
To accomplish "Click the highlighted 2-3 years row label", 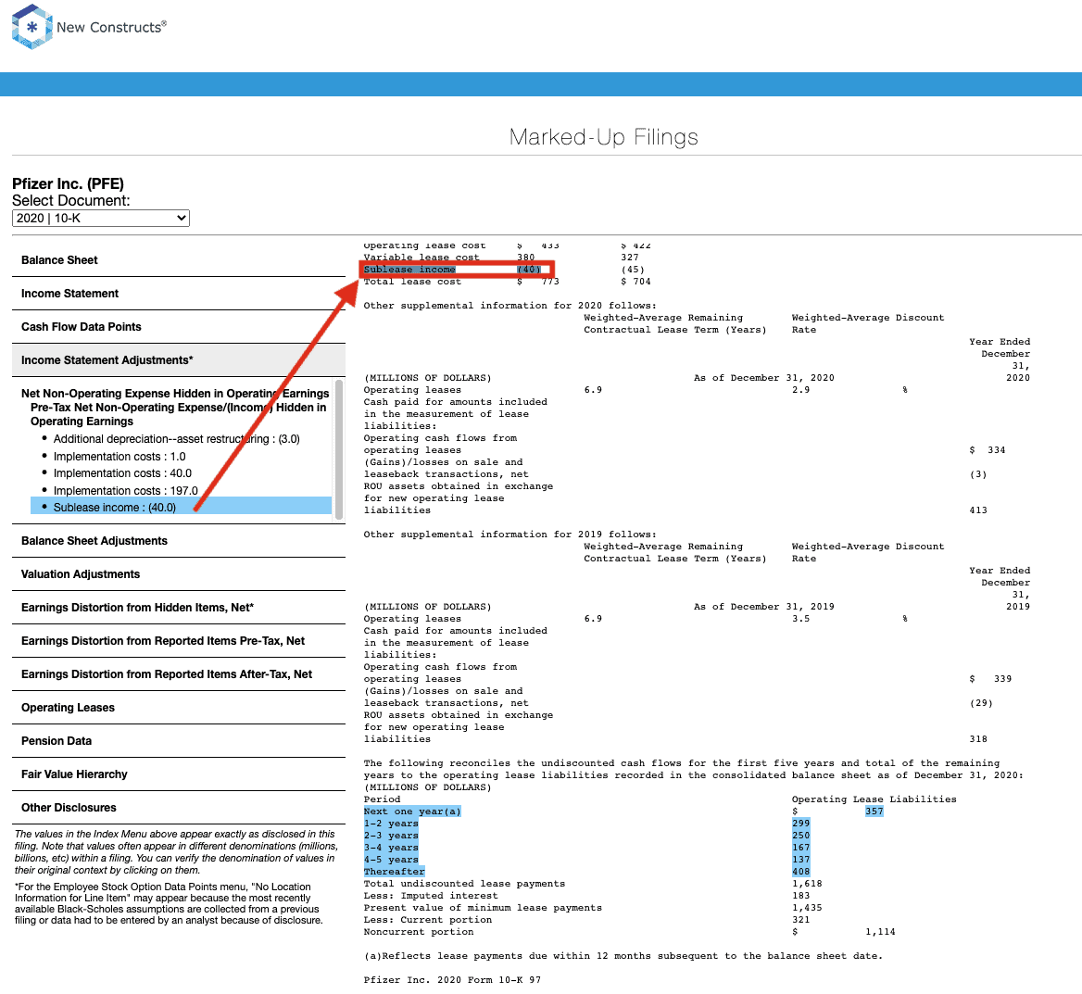I will 391,836.
